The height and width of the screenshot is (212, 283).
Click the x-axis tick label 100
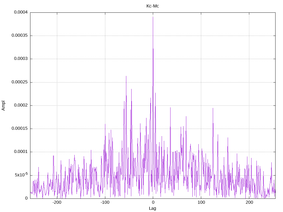click(201, 202)
